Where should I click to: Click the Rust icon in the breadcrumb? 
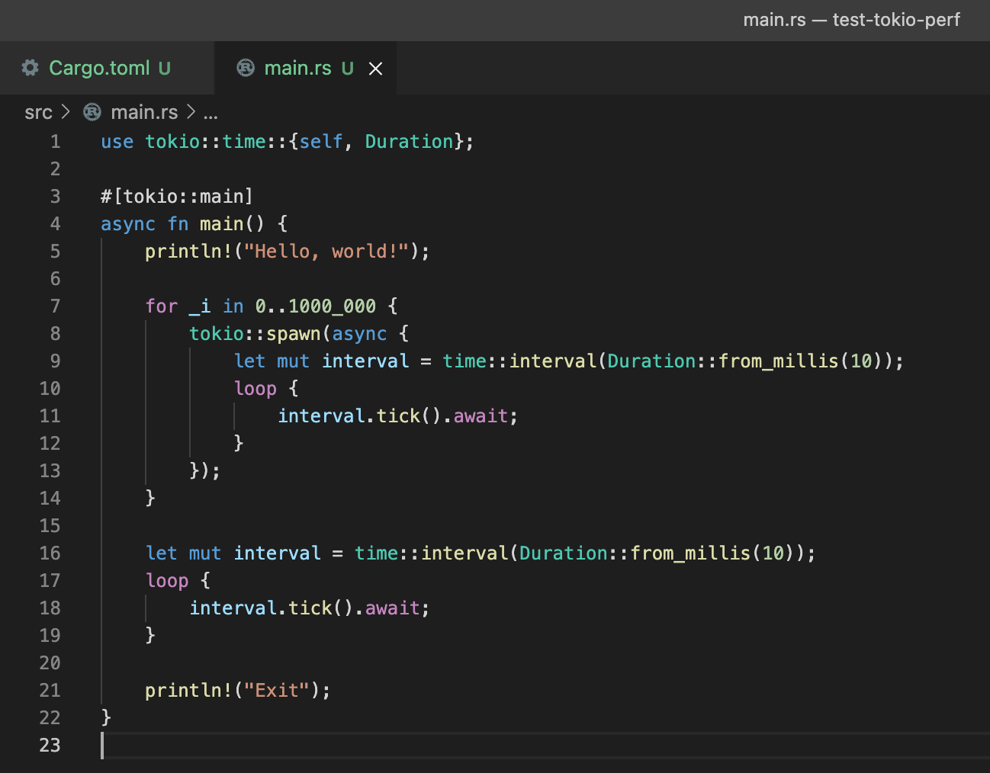(92, 112)
